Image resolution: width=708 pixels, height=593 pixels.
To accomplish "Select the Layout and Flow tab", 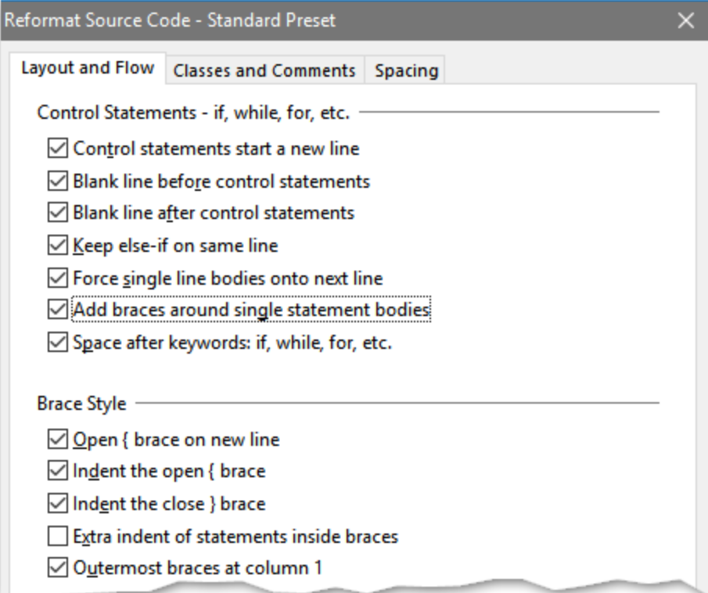I will [87, 68].
